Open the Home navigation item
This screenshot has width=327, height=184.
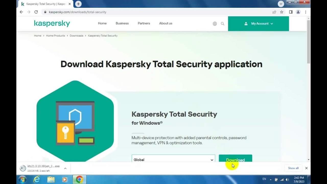(x=102, y=23)
